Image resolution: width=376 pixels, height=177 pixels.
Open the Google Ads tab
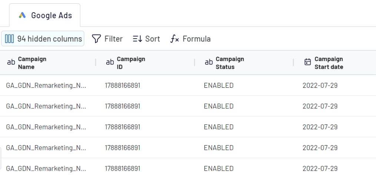coord(45,15)
